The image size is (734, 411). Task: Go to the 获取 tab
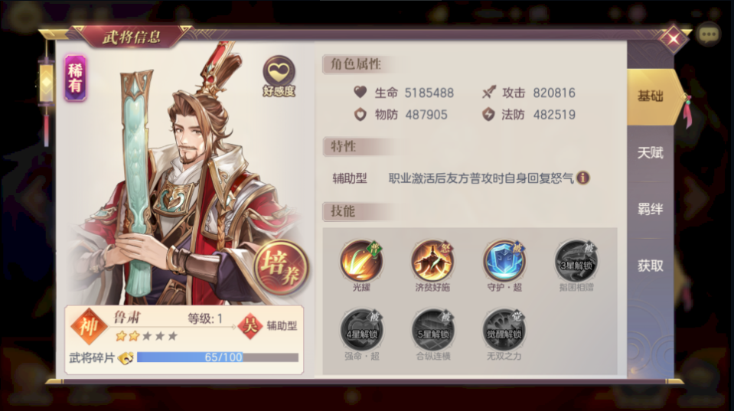[x=651, y=266]
